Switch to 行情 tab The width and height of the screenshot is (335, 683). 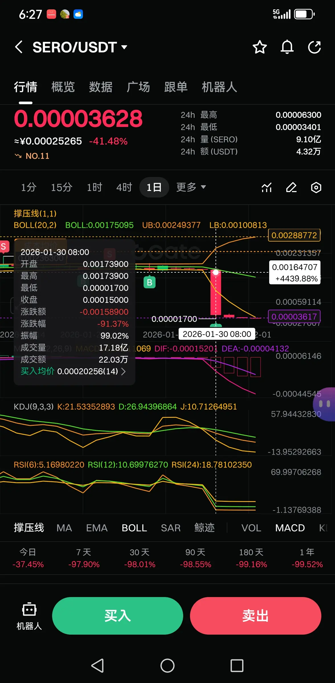26,87
